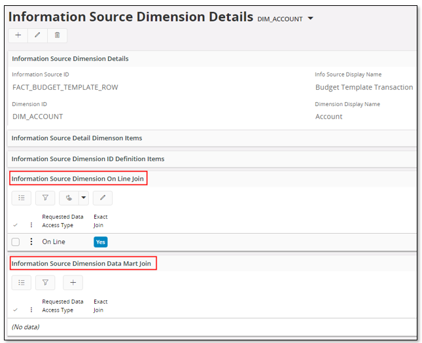This screenshot has width=422, height=343.
Task: Click the plus icon under the page title
Action: 18,35
